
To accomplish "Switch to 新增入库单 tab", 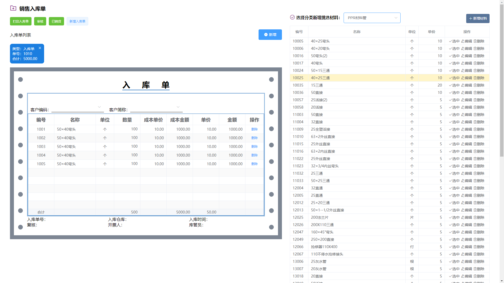I will point(77,21).
